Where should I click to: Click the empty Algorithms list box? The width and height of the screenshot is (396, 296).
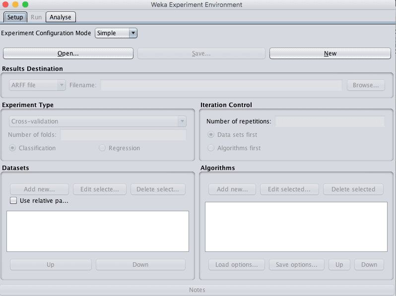pyautogui.click(x=296, y=227)
